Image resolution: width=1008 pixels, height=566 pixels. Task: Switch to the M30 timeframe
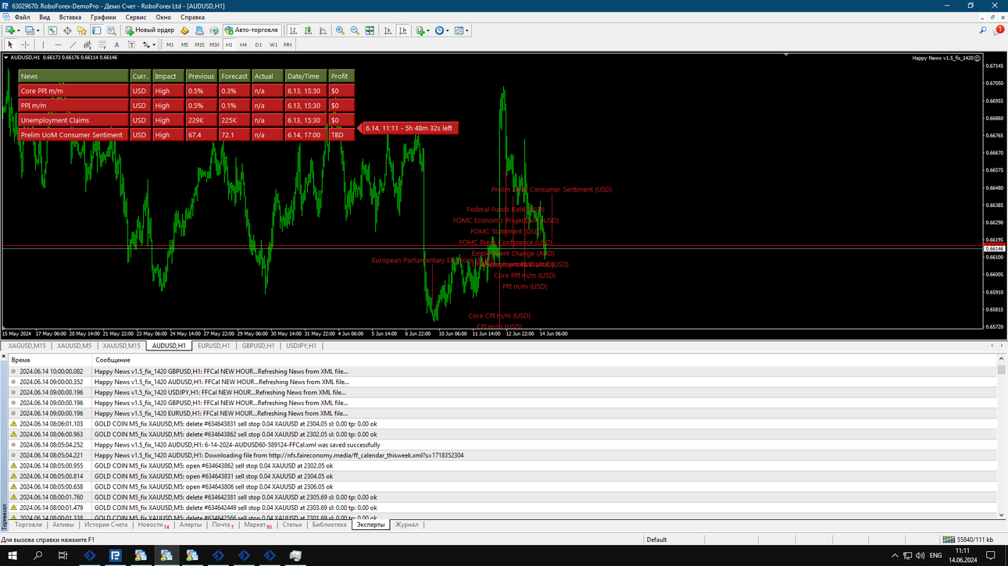(x=214, y=44)
